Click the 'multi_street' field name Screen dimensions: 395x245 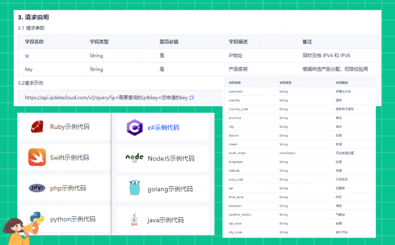click(237, 153)
